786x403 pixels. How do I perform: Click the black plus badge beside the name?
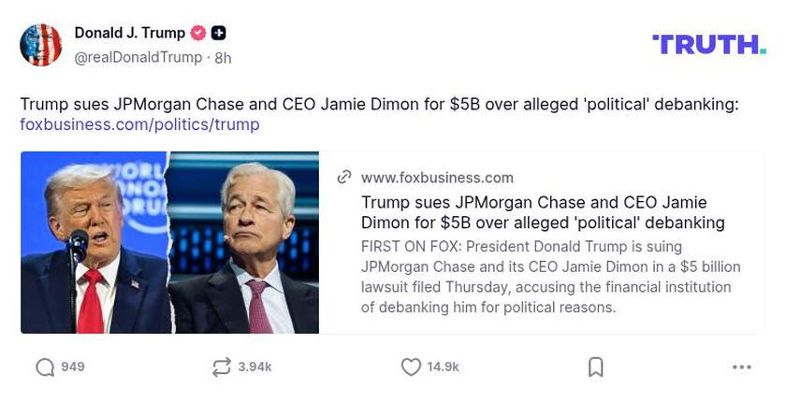[218, 34]
